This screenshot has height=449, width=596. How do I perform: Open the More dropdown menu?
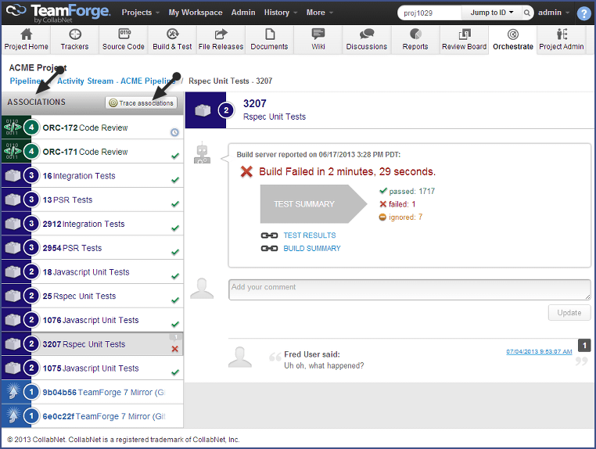click(320, 13)
